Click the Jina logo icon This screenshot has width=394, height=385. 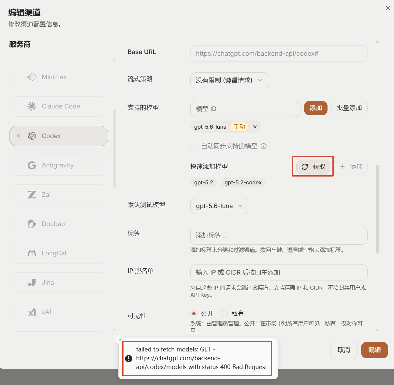pyautogui.click(x=32, y=282)
